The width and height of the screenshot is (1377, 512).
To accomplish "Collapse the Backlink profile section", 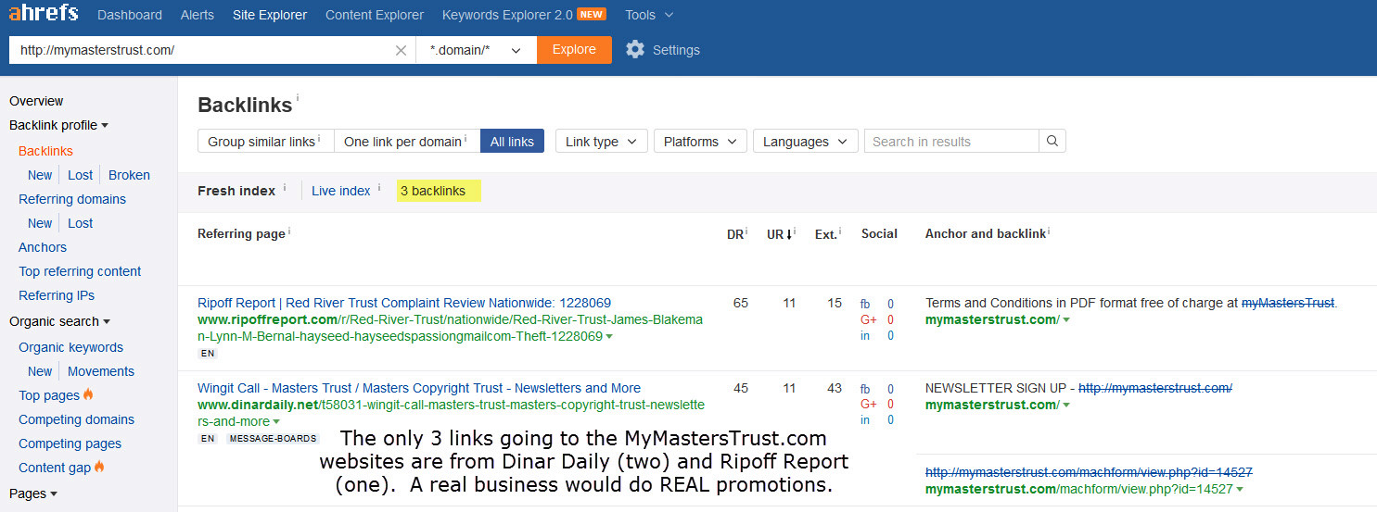I will point(59,125).
